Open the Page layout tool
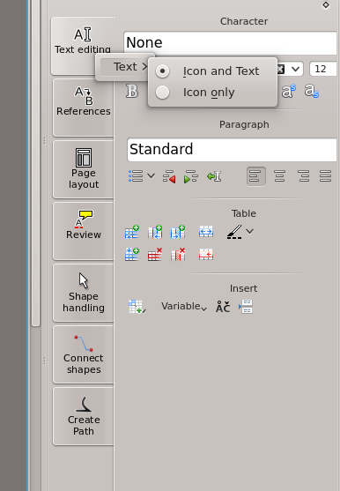340x491 pixels. pyautogui.click(x=83, y=169)
